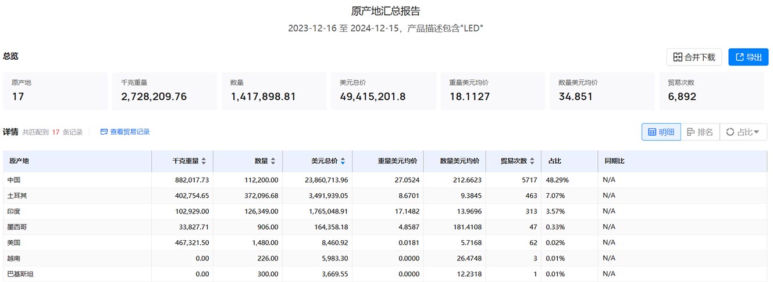Switch to the 明细 detail view tab

[661, 132]
